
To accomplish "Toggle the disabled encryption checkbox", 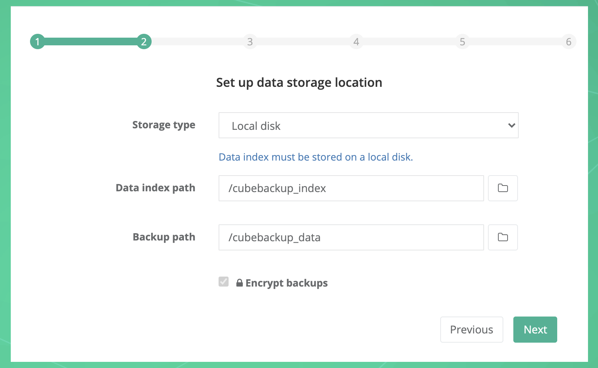I will (224, 282).
